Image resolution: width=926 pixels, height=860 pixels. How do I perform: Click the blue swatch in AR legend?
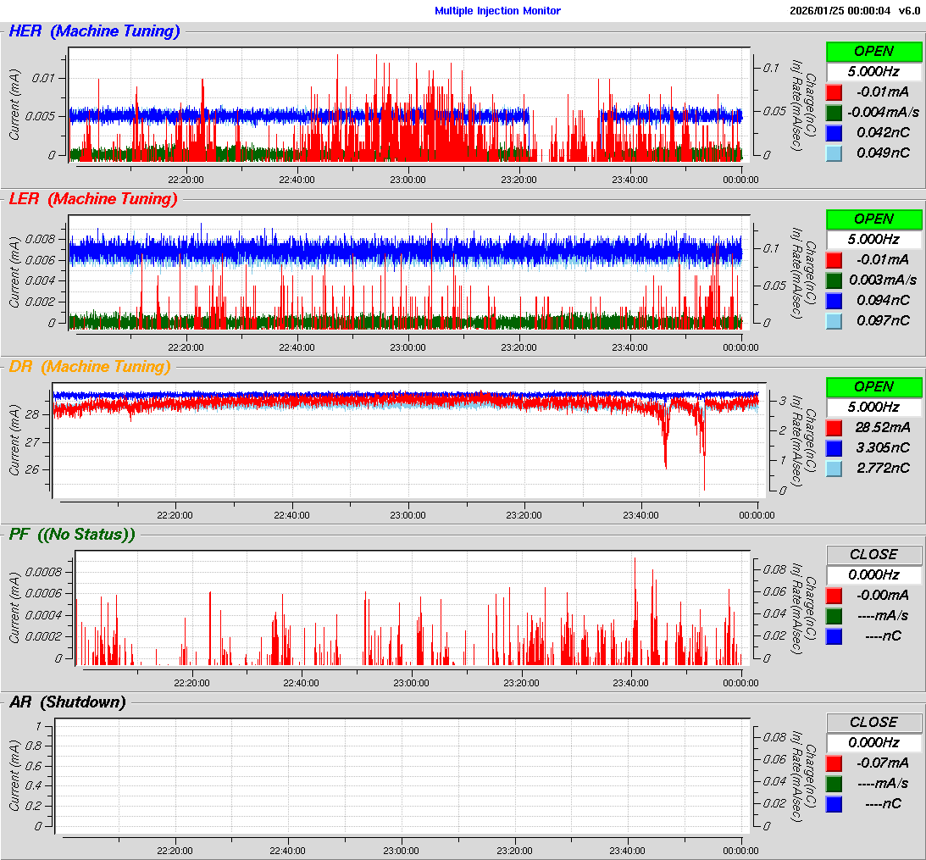tap(834, 803)
